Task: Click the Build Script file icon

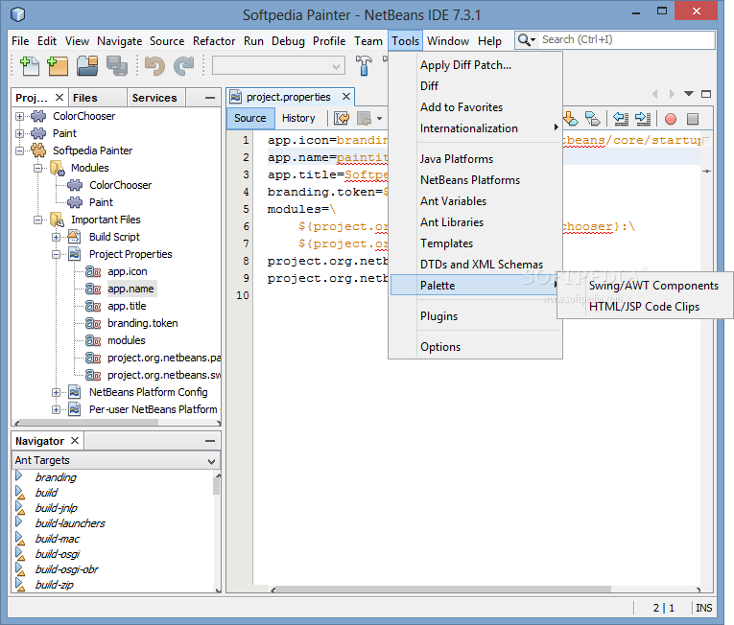Action: (75, 237)
